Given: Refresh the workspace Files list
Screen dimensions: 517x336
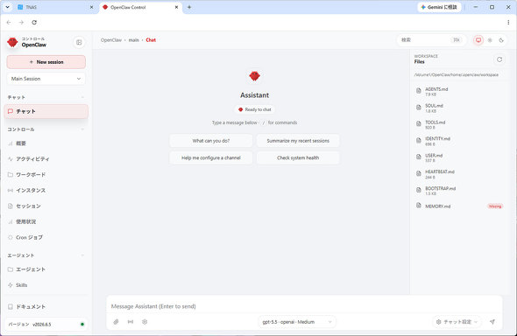Looking at the screenshot, I should coord(499,59).
